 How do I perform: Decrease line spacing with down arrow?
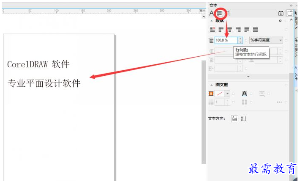coord(240,42)
